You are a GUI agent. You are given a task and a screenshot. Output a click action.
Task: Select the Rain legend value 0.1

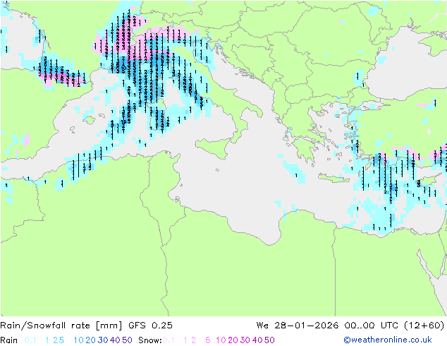pyautogui.click(x=30, y=340)
